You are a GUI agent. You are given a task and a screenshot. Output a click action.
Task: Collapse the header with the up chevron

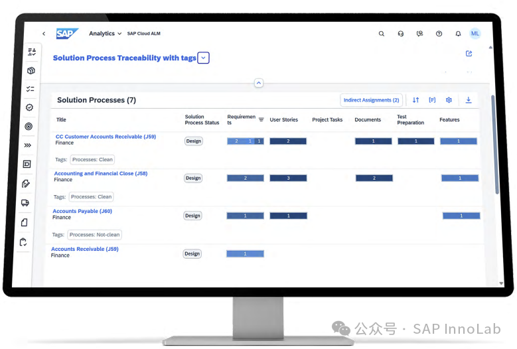[x=259, y=83]
